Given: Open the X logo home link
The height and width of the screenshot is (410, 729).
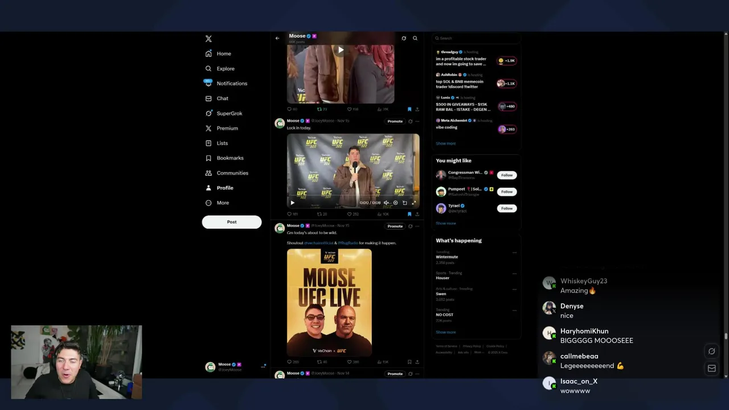Looking at the screenshot, I should (x=208, y=39).
